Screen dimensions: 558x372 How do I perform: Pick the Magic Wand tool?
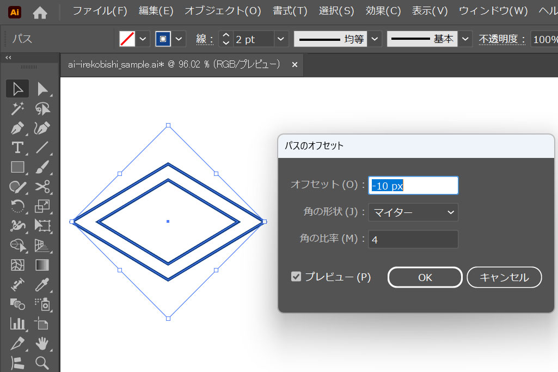coord(17,109)
